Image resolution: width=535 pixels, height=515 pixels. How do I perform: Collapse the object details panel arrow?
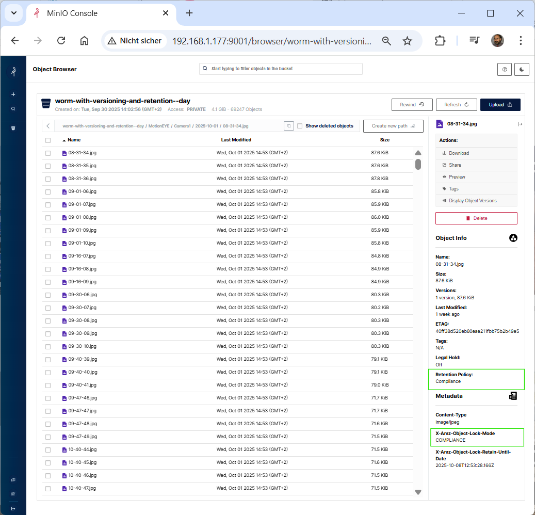[520, 124]
